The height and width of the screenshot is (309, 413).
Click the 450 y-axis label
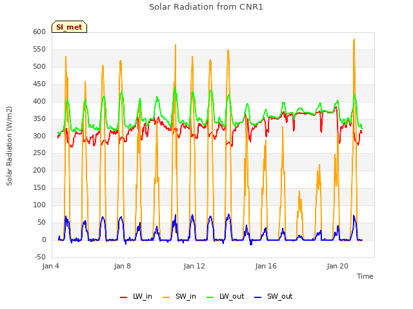click(39, 84)
